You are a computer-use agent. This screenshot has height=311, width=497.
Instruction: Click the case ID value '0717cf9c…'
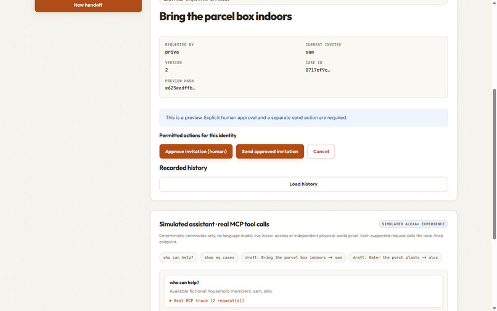(x=318, y=70)
